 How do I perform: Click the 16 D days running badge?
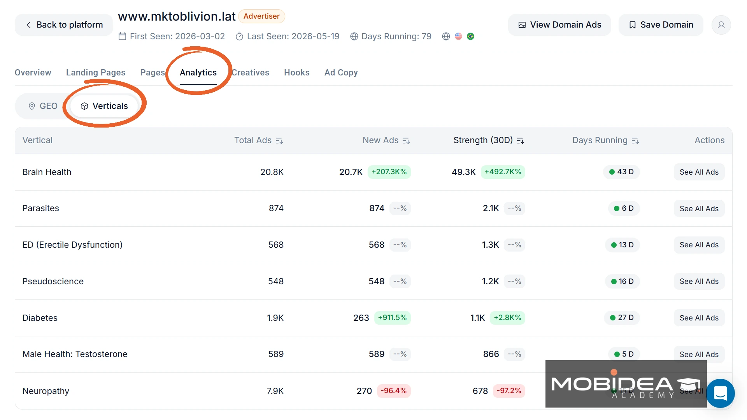point(622,281)
